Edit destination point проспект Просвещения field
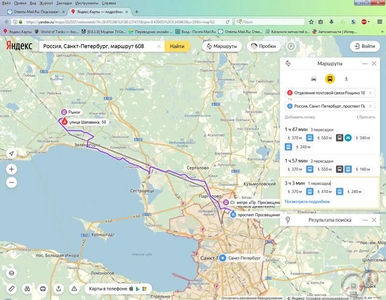Image resolution: width=386 pixels, height=300 pixels. [330, 106]
